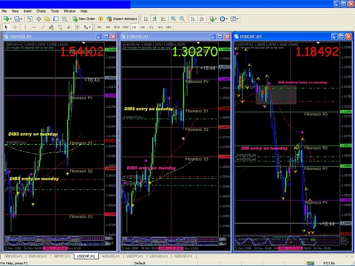The height and width of the screenshot is (266, 355).
Task: Expand the Arrows tool dropdown
Action: 90,27
